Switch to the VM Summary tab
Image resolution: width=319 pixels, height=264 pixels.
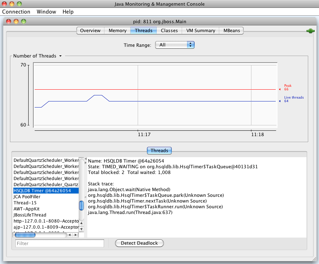point(200,30)
